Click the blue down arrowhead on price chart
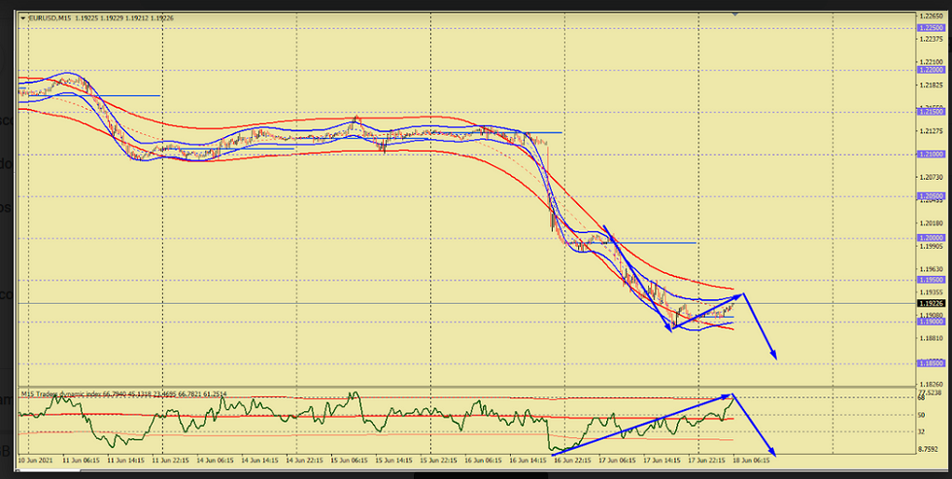 pos(773,357)
